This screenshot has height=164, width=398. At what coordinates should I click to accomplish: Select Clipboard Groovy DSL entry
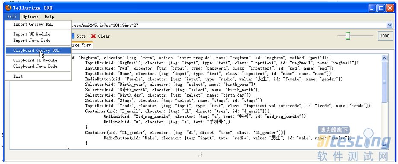(38, 50)
